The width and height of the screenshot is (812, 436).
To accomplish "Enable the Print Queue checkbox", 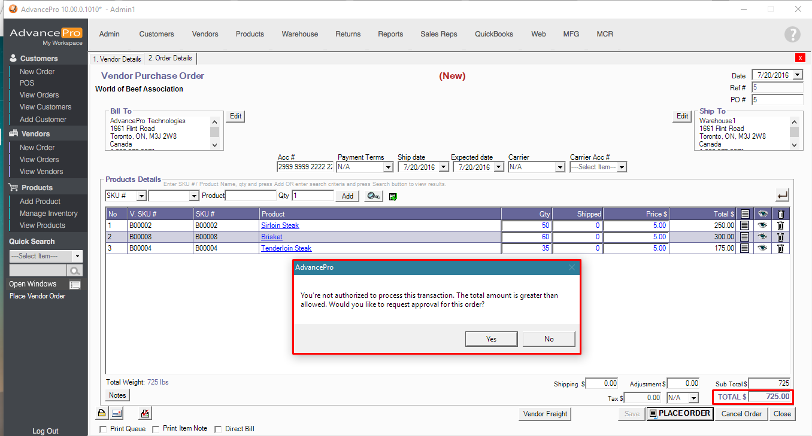I will (104, 429).
